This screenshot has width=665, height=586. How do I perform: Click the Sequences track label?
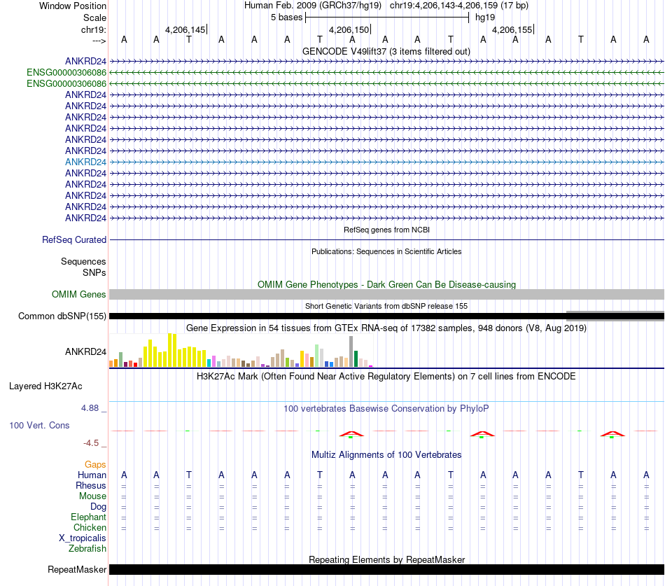pyautogui.click(x=83, y=261)
